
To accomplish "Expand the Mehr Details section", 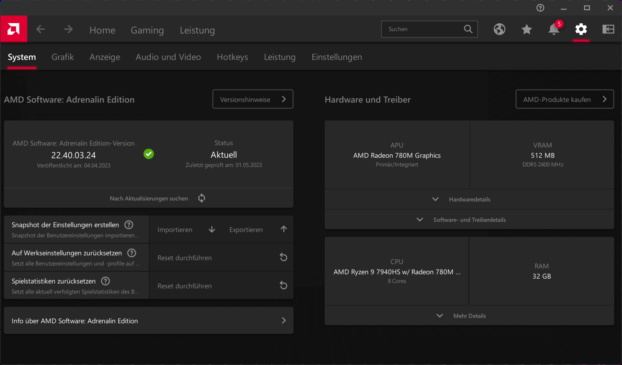I will coord(469,316).
